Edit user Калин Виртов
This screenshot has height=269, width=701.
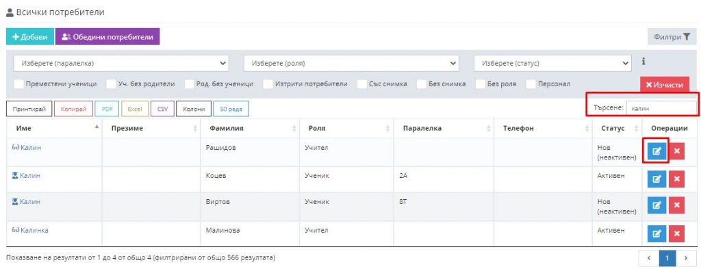[657, 205]
